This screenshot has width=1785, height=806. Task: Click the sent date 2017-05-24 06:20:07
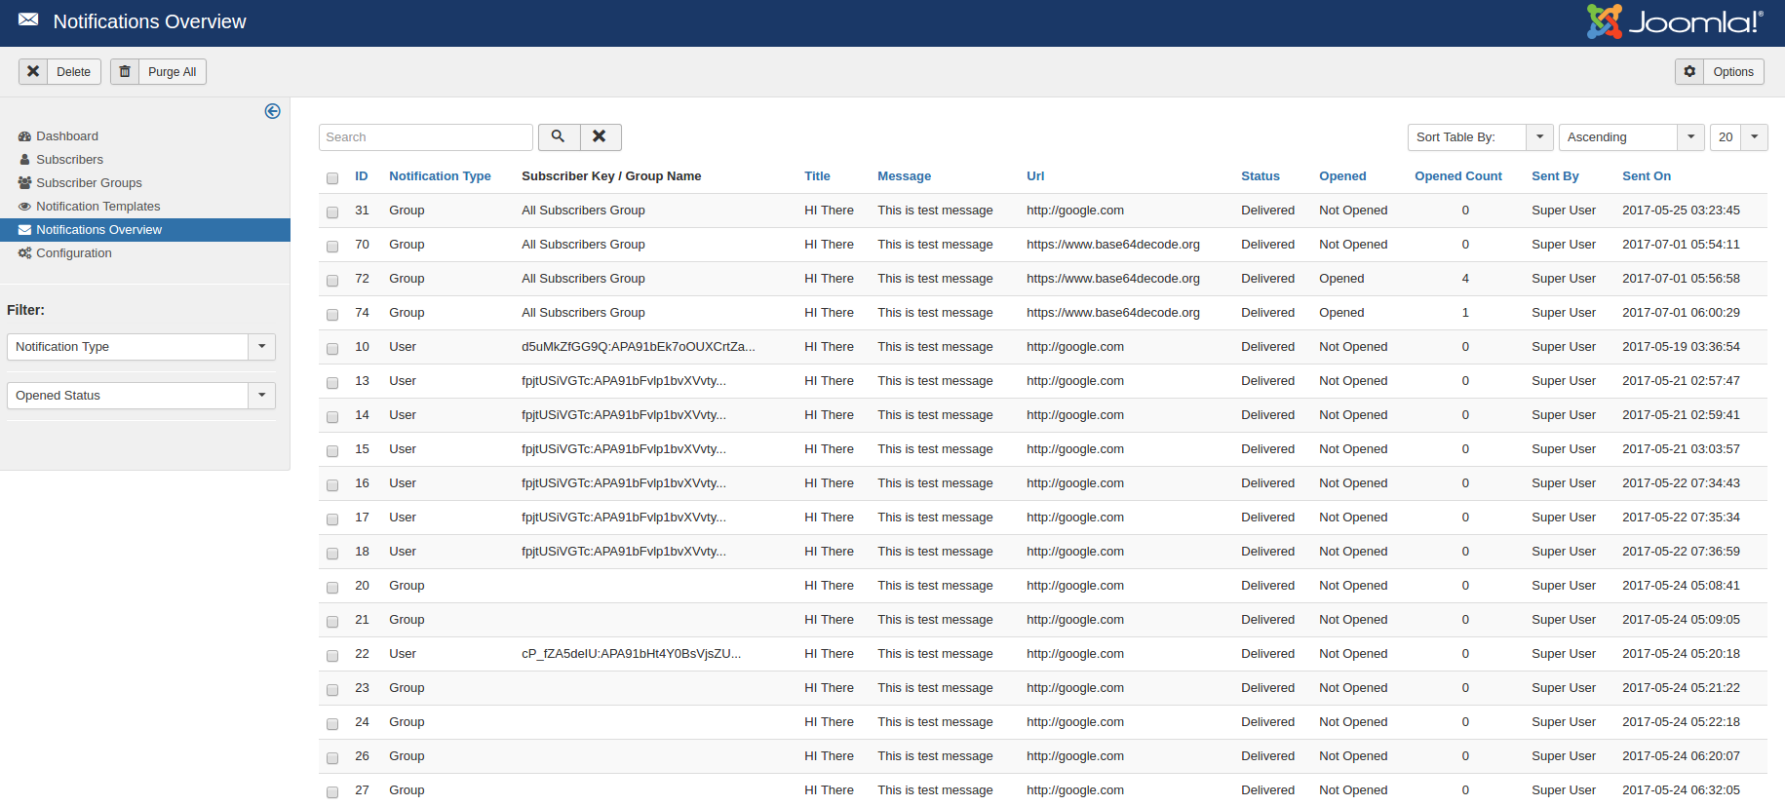[x=1681, y=756]
